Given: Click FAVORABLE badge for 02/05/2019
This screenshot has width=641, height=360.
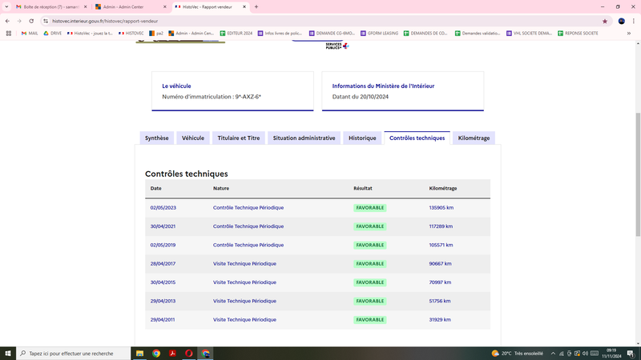Looking at the screenshot, I should (370, 245).
